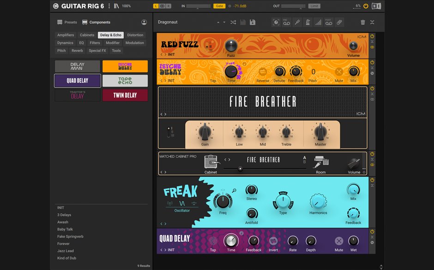The width and height of the screenshot is (434, 270).
Task: Open the main menu (three dots) beside Guitar Rig 6
Action: pos(109,6)
